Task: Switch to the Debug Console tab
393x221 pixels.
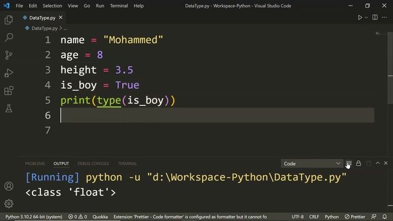Action: pyautogui.click(x=93, y=164)
